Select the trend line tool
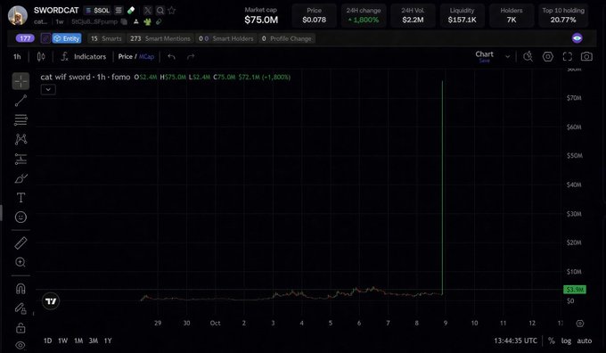Screen dimensions: 606x353 (x=20, y=101)
